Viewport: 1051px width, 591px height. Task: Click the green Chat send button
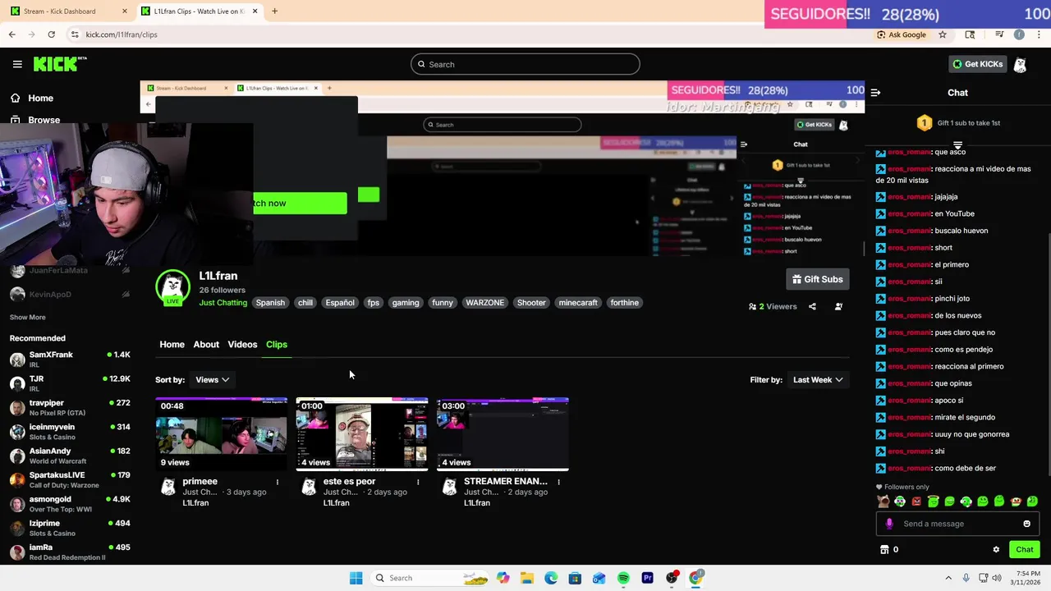[1025, 550]
